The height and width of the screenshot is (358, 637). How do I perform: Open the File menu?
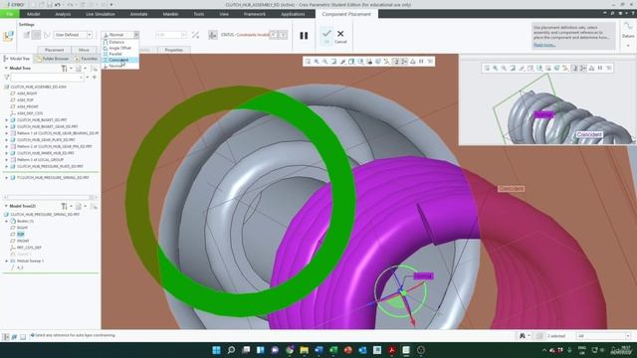click(x=9, y=14)
